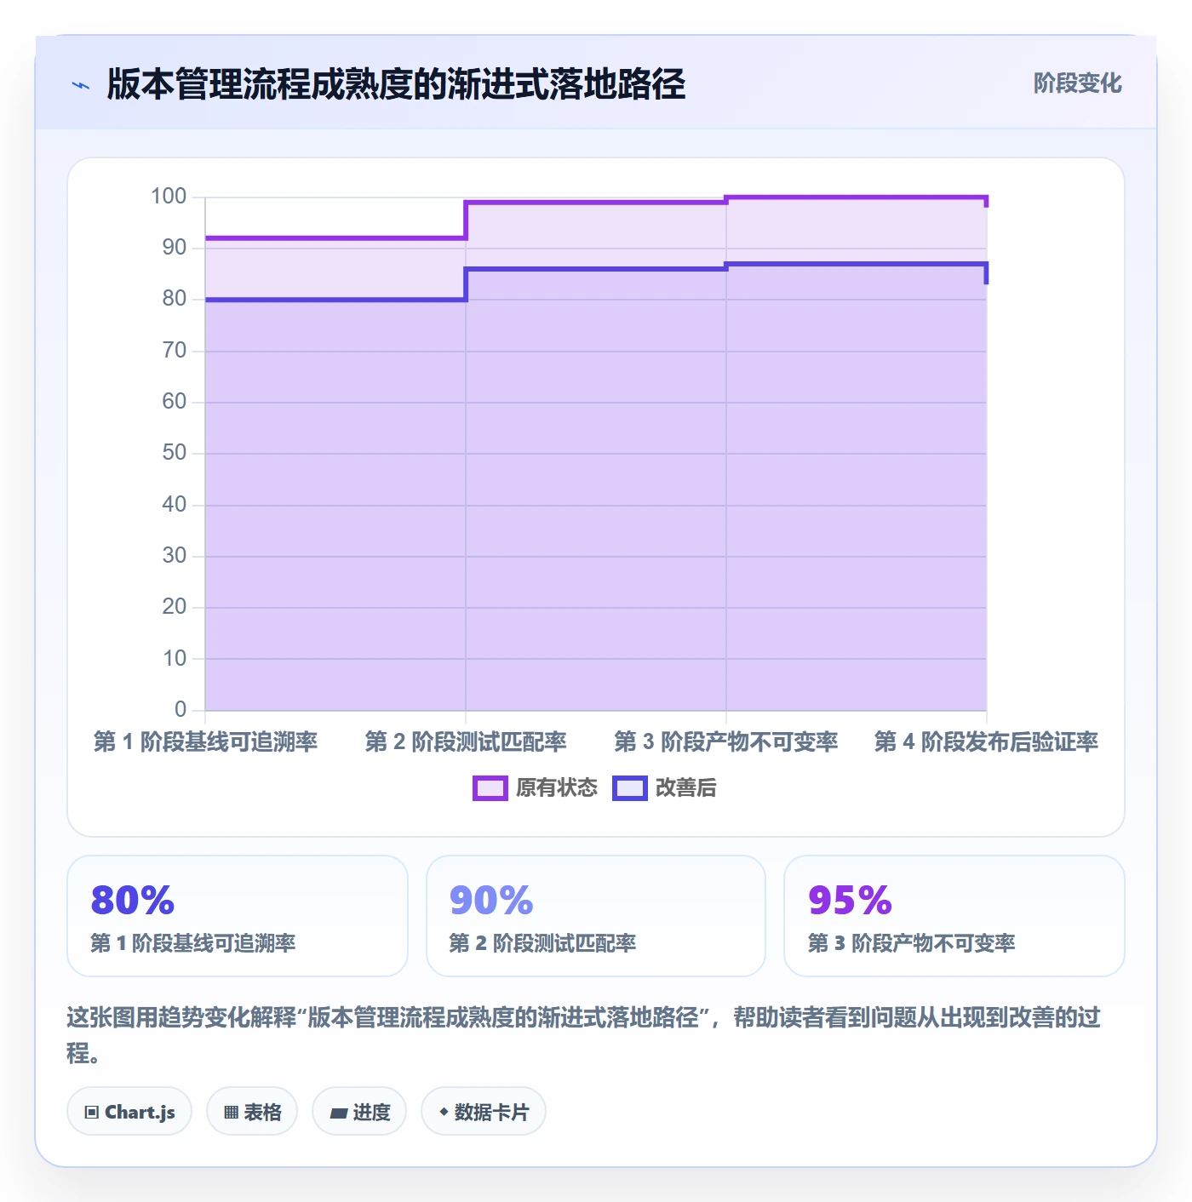The image size is (1192, 1202).
Task: Click the 进度 tag chip
Action: point(359,1111)
